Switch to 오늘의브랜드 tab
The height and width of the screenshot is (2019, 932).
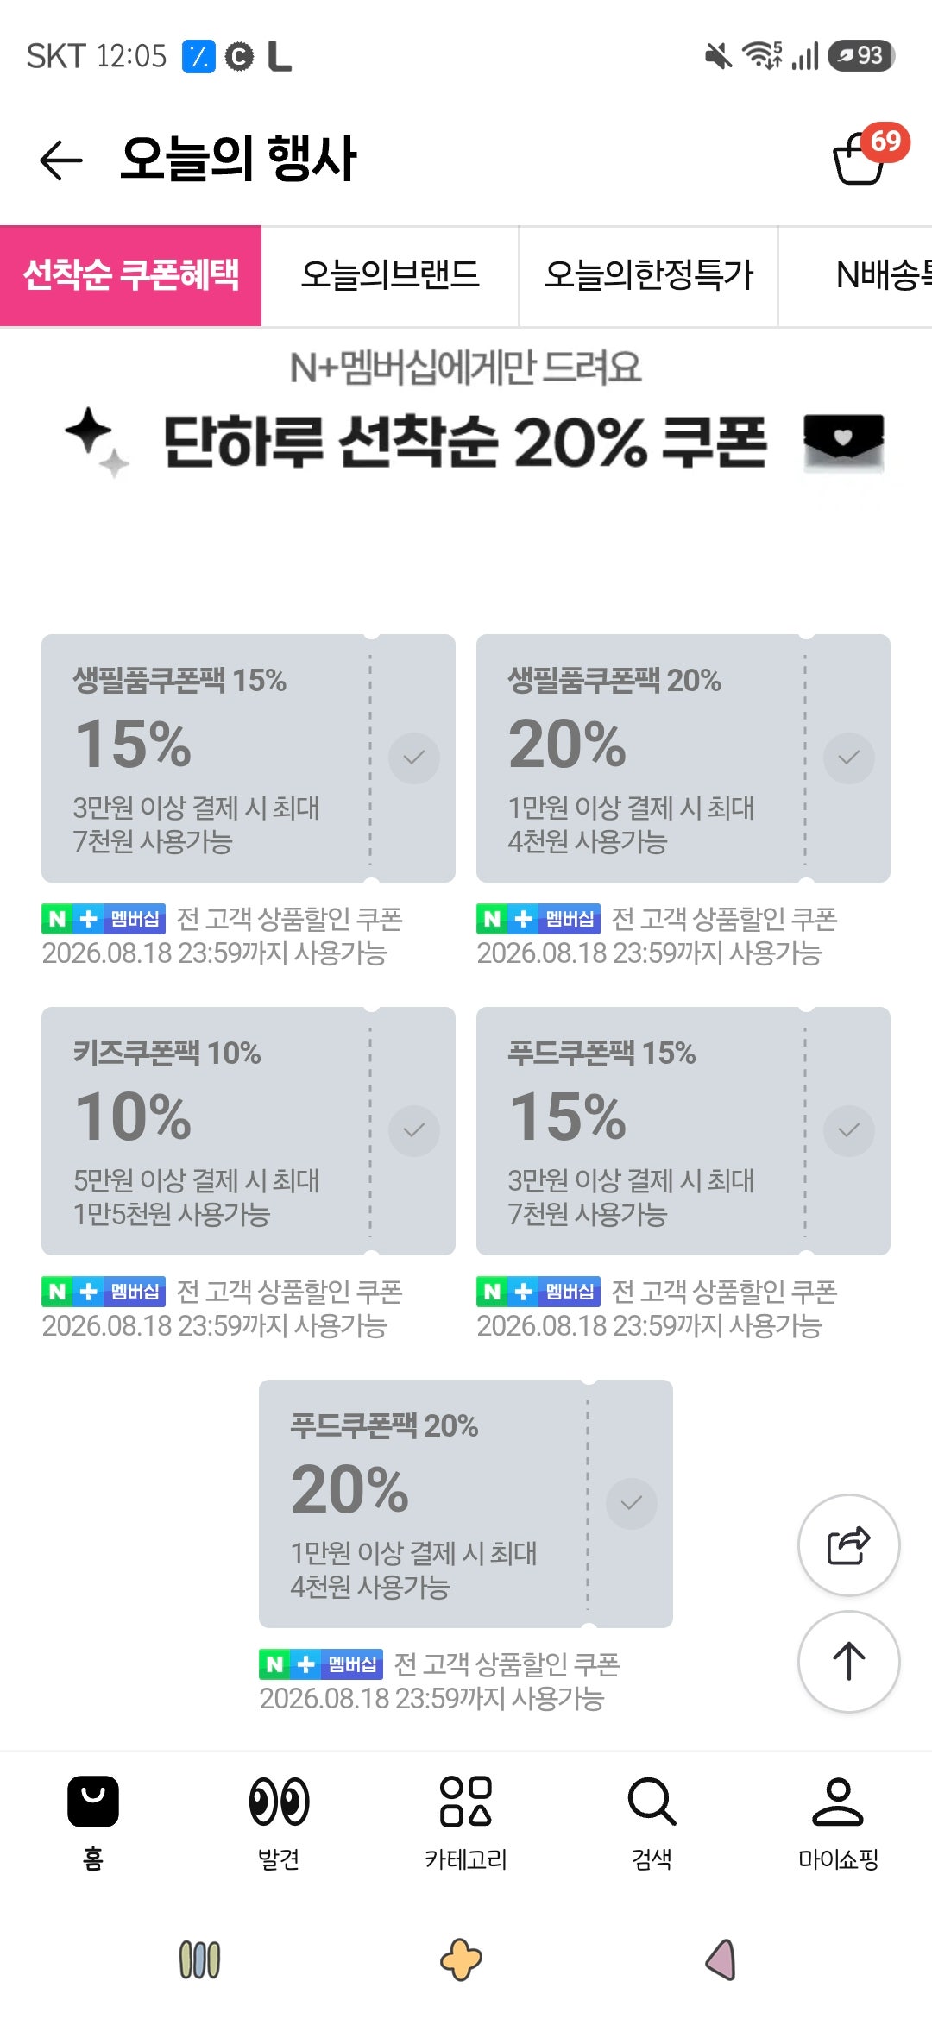point(390,275)
